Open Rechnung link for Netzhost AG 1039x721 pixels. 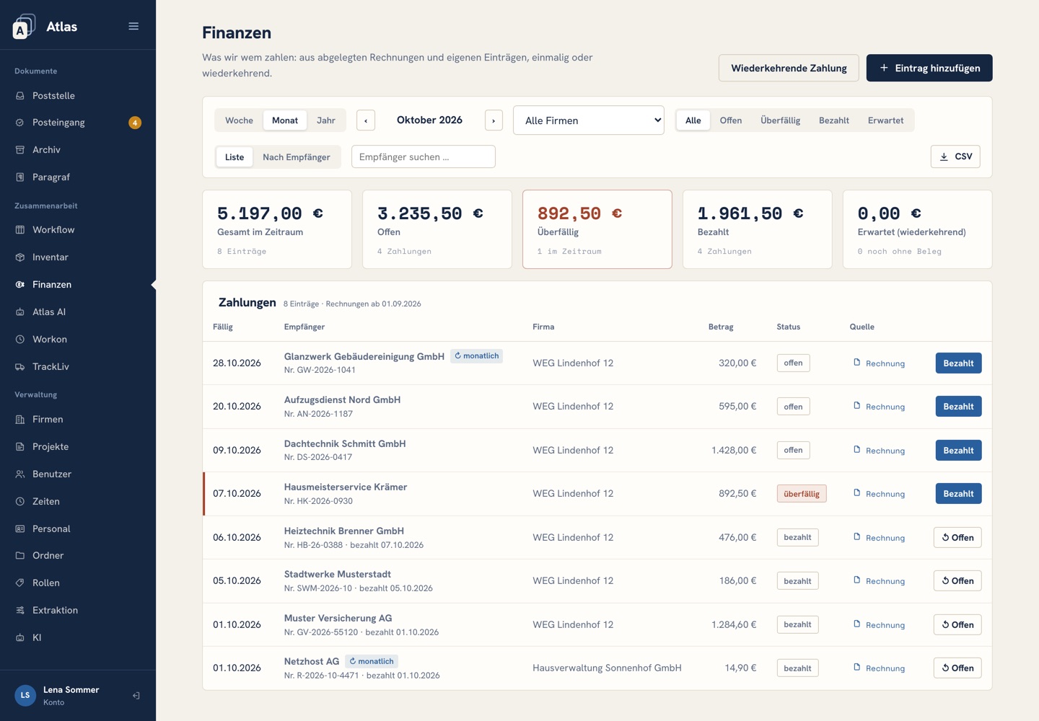pyautogui.click(x=879, y=668)
